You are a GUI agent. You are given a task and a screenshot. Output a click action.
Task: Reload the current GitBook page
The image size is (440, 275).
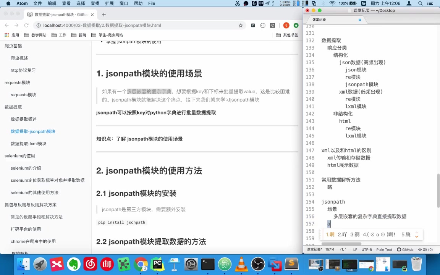26,25
